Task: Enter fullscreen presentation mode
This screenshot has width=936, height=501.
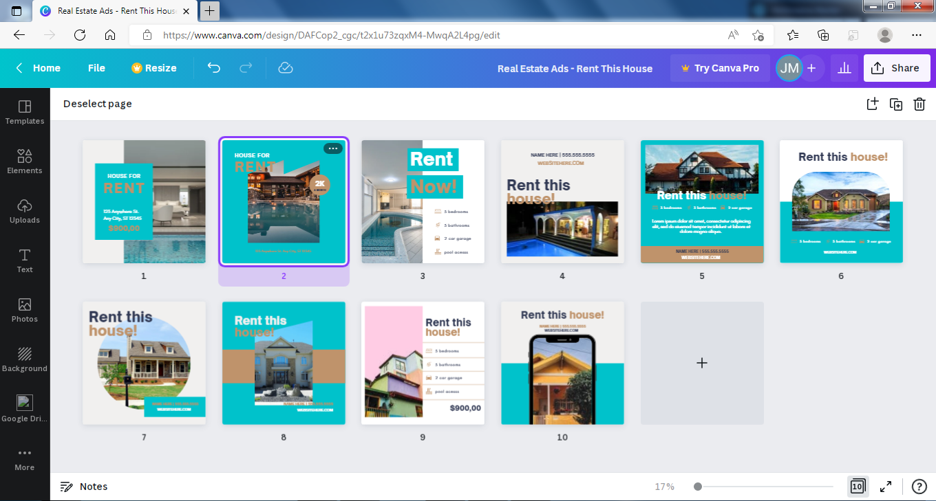Action: pyautogui.click(x=887, y=487)
